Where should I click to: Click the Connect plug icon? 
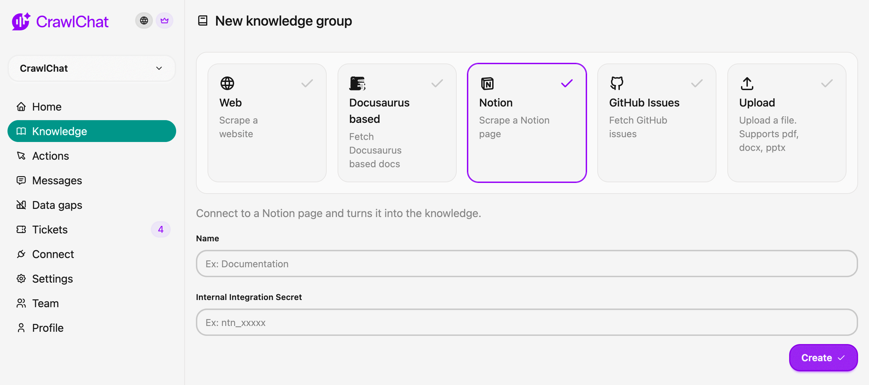(21, 254)
